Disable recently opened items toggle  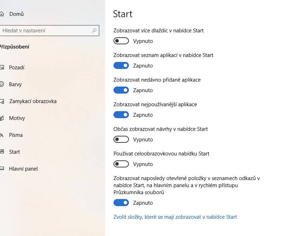point(121,203)
